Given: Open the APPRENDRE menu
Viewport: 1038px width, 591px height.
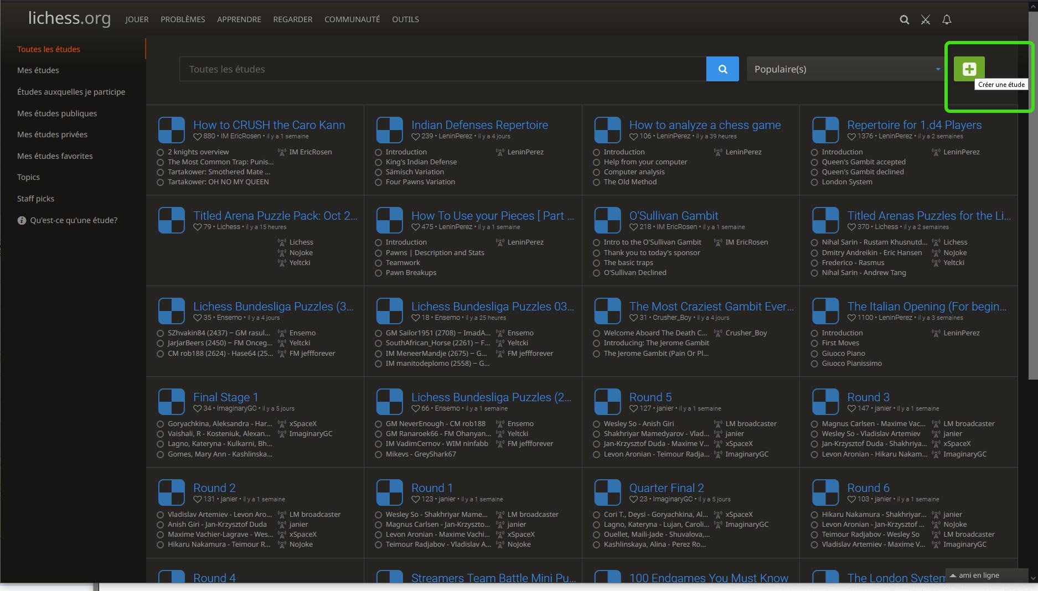Looking at the screenshot, I should 239,19.
